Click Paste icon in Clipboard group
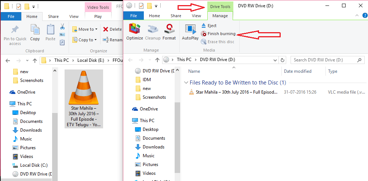The height and width of the screenshot is (181, 368). [x=50, y=33]
